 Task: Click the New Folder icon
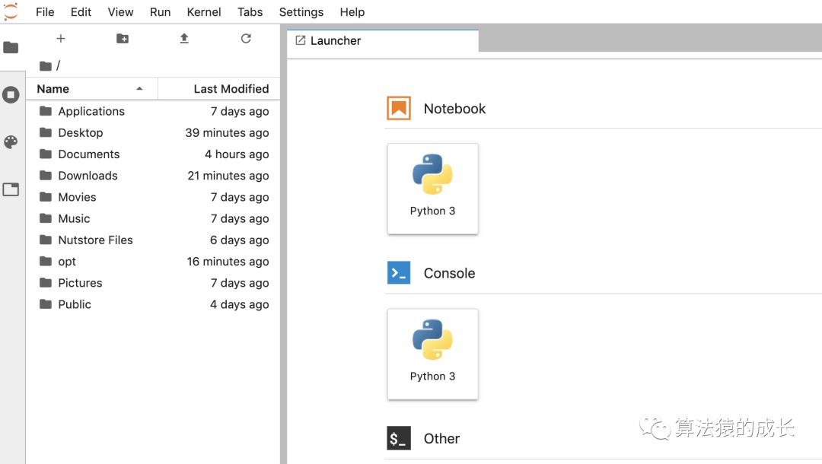(x=122, y=38)
